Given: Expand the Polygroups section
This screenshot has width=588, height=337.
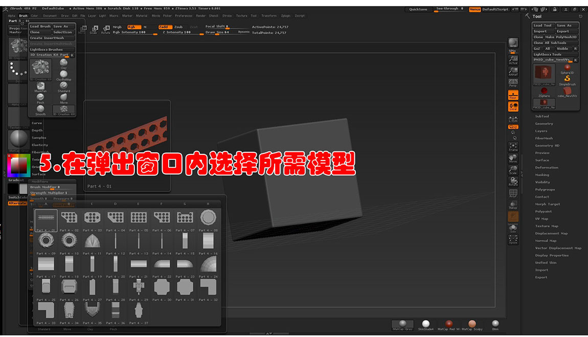Looking at the screenshot, I should click(x=545, y=189).
